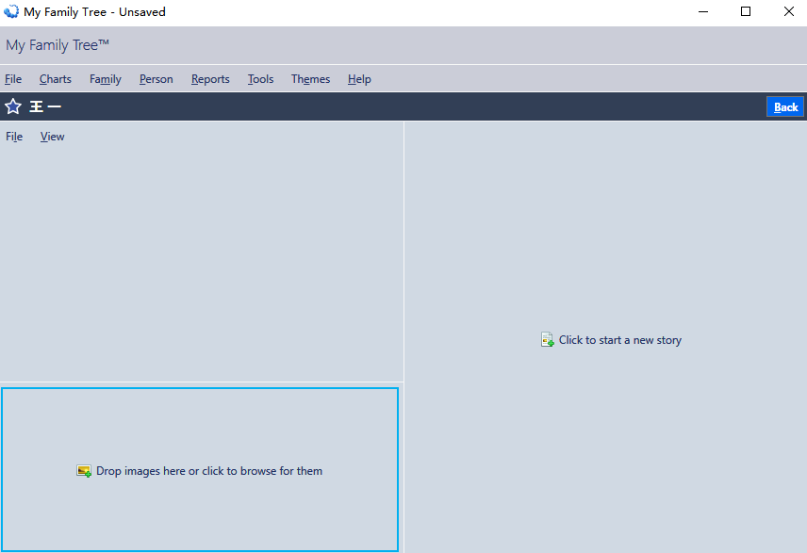This screenshot has width=807, height=553.
Task: Toggle the favorite star icon
Action: pyautogui.click(x=13, y=106)
